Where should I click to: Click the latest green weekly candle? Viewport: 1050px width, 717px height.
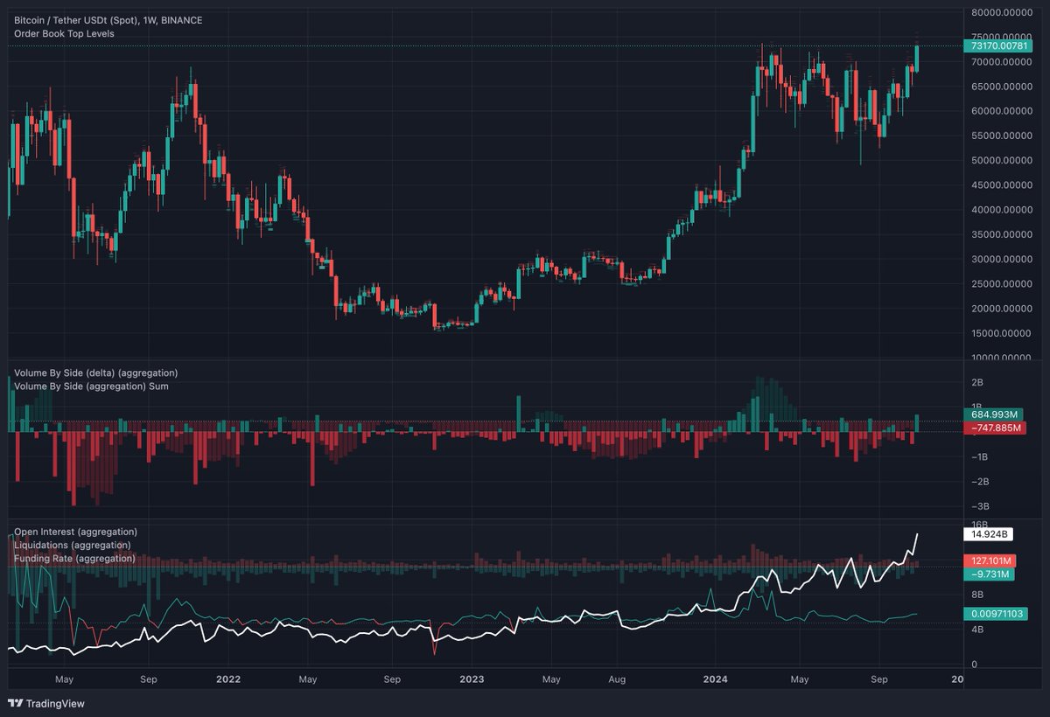(917, 58)
